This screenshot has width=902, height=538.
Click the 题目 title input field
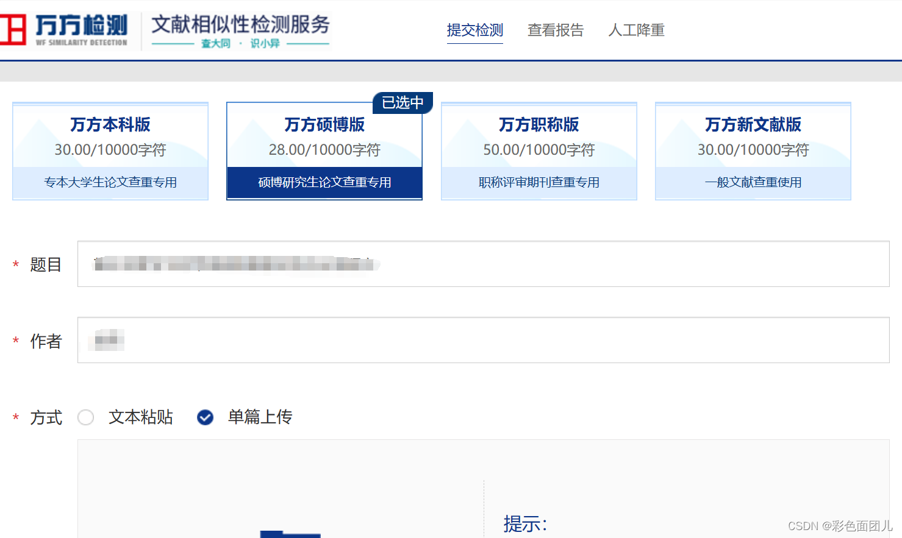(x=484, y=264)
